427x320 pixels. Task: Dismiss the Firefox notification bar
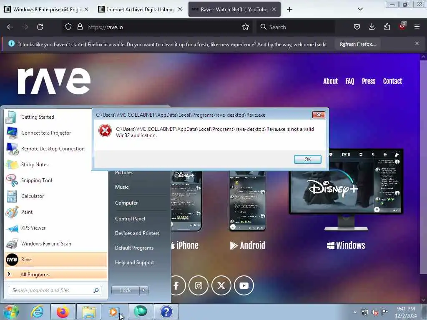pos(417,43)
